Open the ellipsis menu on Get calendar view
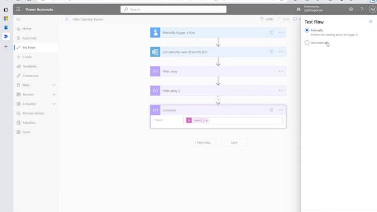Image resolution: width=377 pixels, height=212 pixels. [x=281, y=52]
